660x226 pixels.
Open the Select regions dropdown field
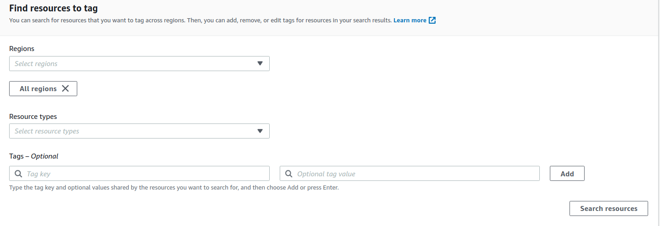click(139, 64)
